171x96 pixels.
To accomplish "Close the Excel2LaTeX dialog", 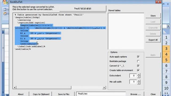I will coord(153,94).
